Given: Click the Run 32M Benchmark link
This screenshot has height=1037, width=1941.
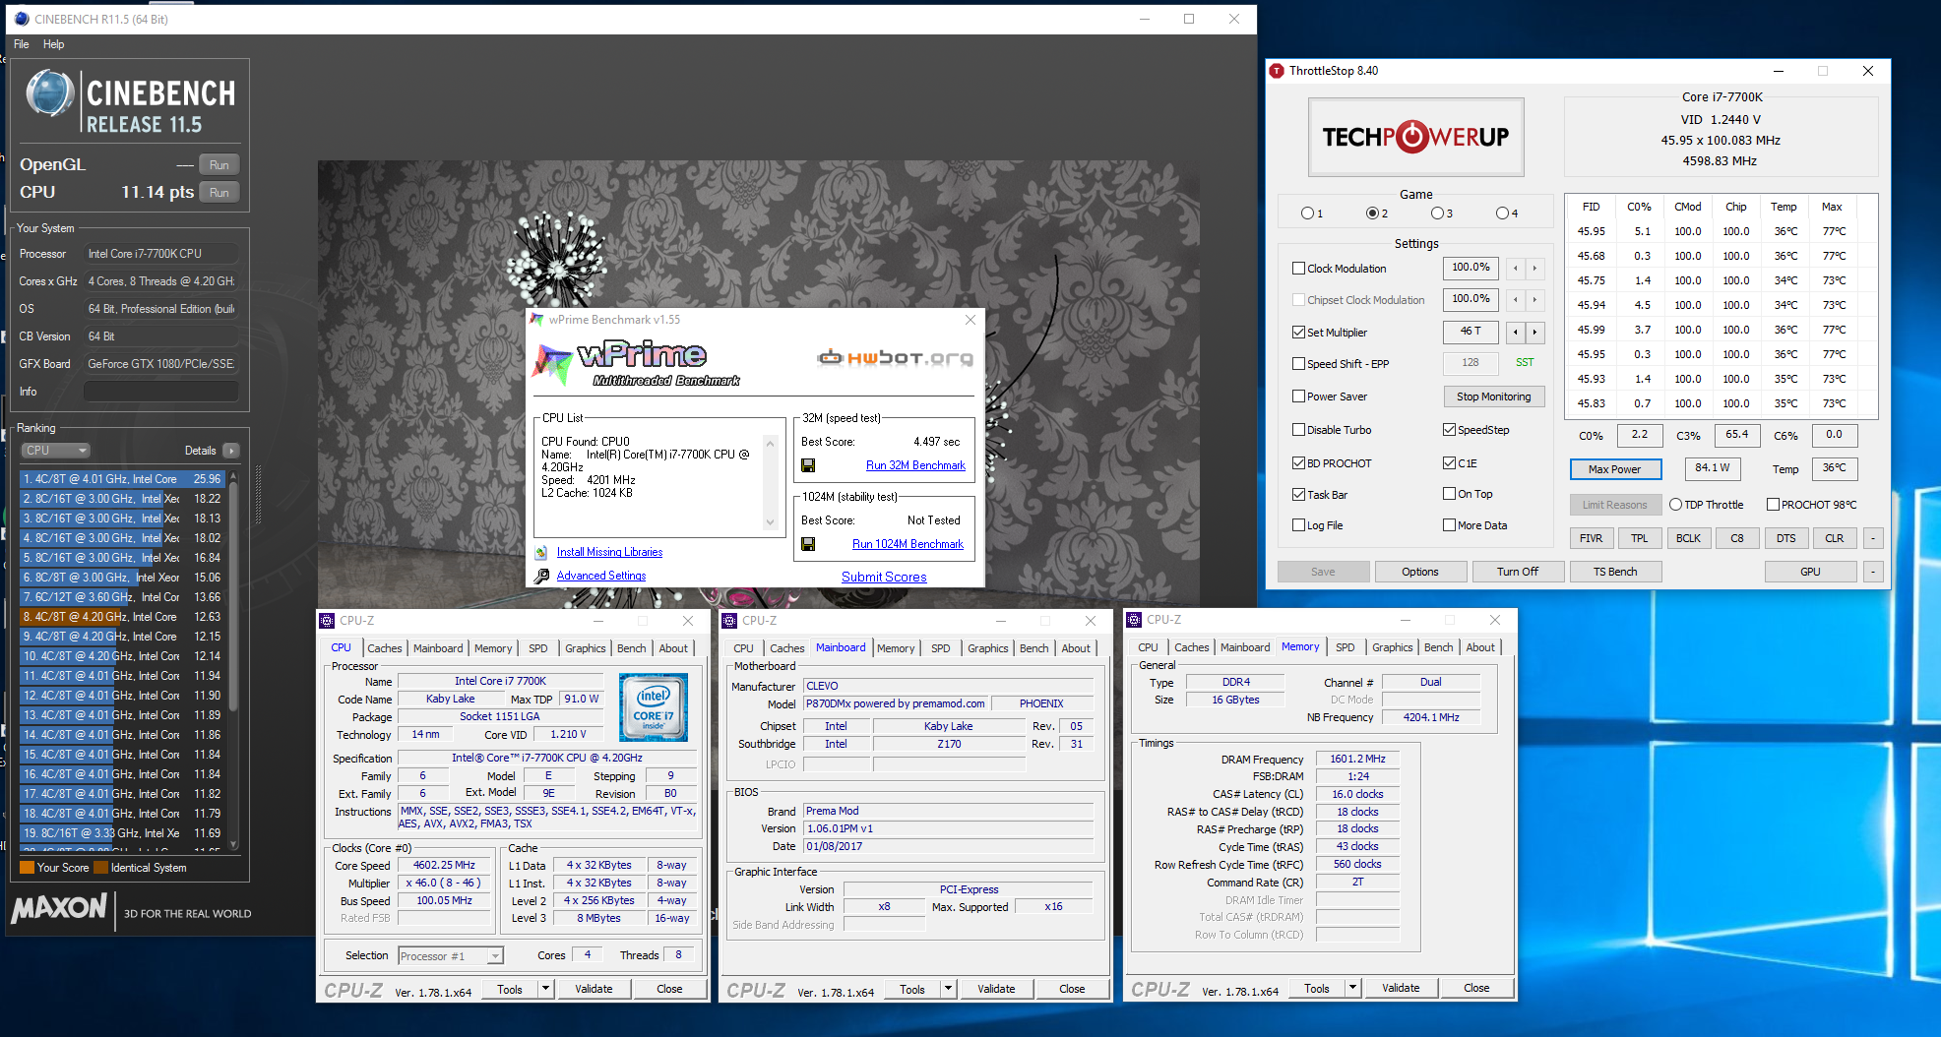Looking at the screenshot, I should click(x=914, y=465).
